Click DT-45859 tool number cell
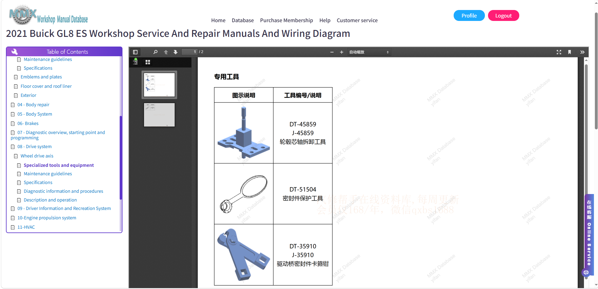Viewport: 598px width, 289px height. click(x=303, y=133)
